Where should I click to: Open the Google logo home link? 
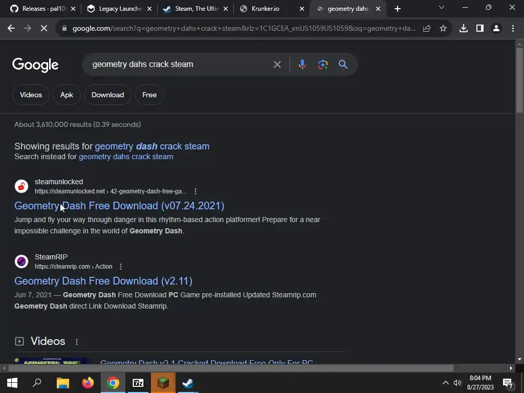pos(35,65)
